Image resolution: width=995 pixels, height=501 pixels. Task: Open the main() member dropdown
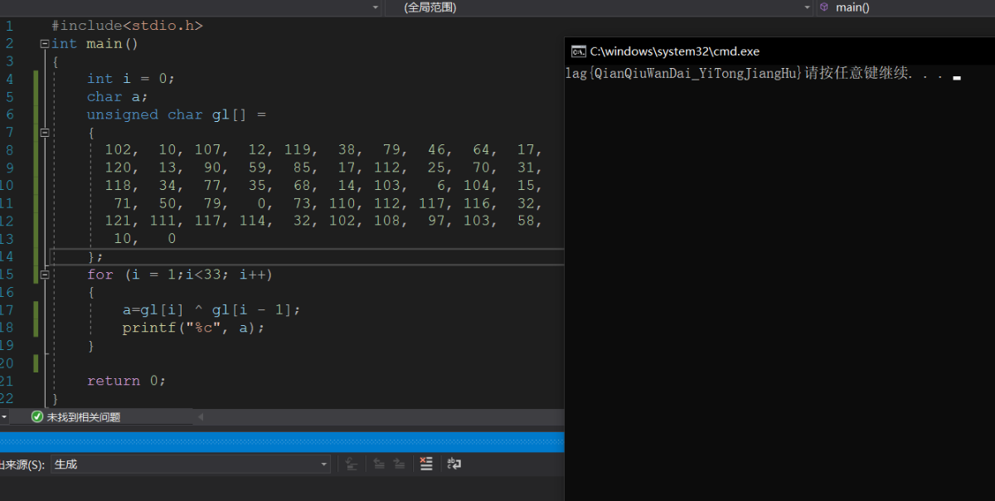click(x=905, y=7)
